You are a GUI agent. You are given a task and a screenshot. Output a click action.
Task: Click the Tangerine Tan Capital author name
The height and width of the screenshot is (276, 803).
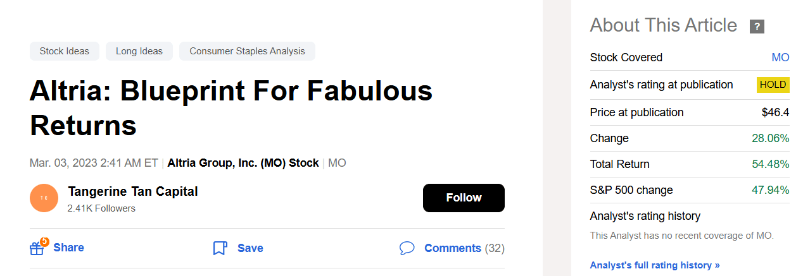133,191
